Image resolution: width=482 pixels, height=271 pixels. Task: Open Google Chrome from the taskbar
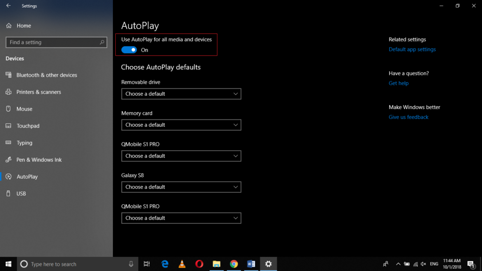point(233,264)
